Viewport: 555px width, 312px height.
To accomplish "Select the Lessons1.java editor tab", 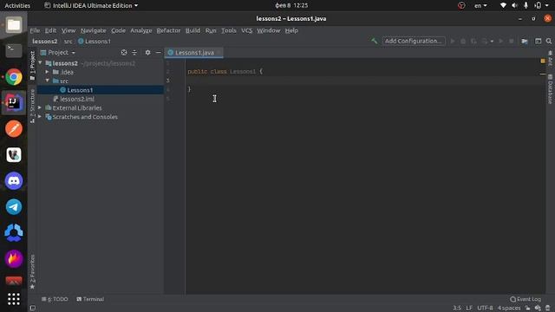I will coord(194,52).
